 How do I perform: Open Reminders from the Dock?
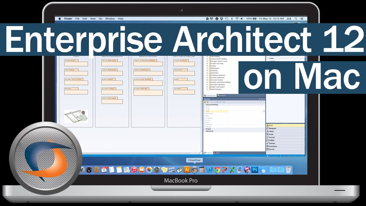(112, 170)
